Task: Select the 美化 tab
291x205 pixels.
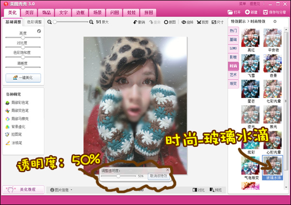Action: click(x=12, y=13)
